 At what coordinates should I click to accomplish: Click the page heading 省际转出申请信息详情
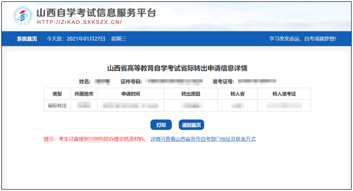point(177,68)
